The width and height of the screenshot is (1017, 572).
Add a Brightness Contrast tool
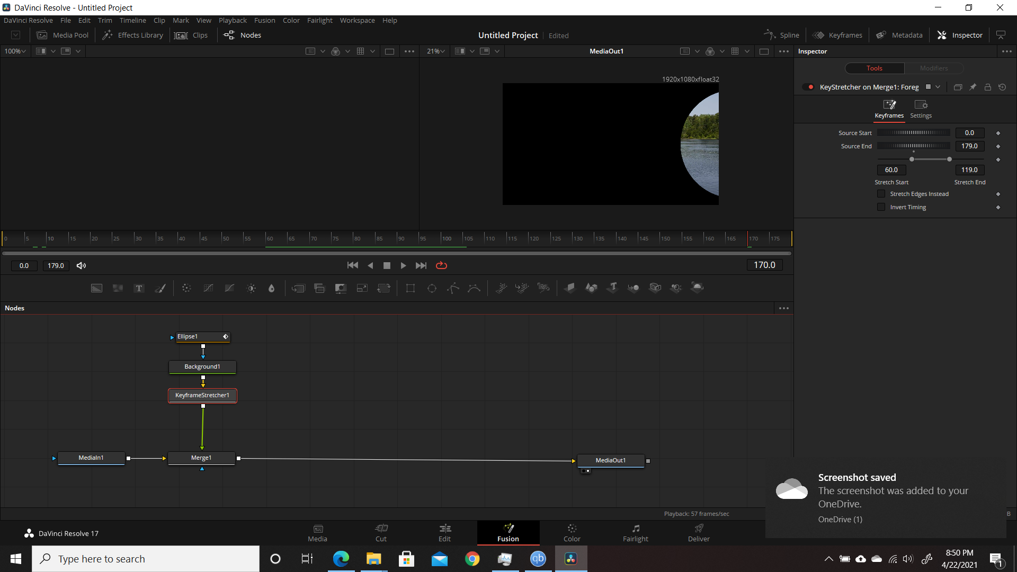tap(251, 288)
